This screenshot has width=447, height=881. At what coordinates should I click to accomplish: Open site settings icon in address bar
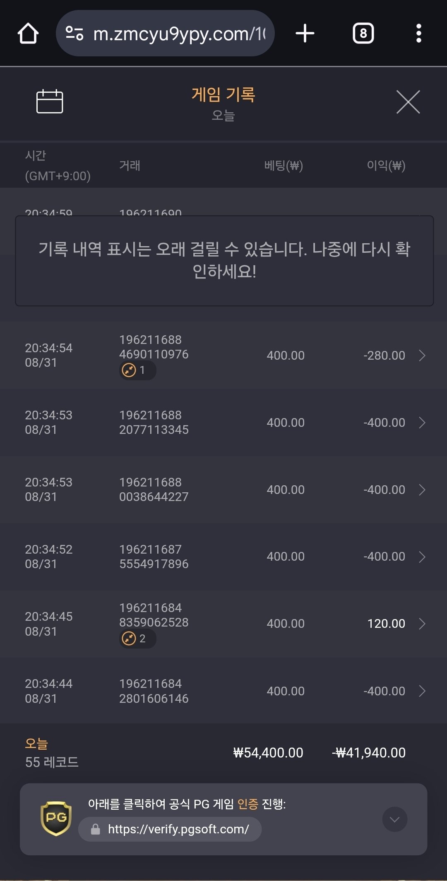pos(74,34)
